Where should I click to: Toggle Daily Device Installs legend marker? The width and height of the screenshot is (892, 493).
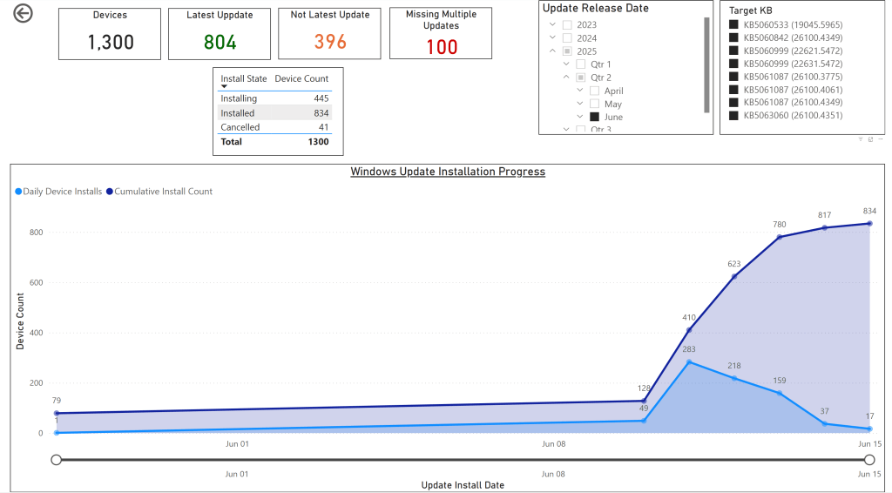[x=19, y=192]
